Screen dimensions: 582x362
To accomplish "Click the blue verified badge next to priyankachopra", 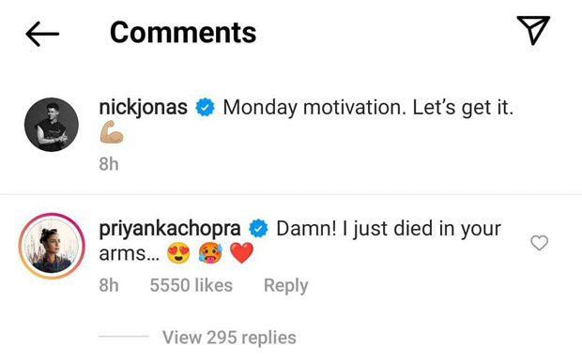I will pos(258,229).
